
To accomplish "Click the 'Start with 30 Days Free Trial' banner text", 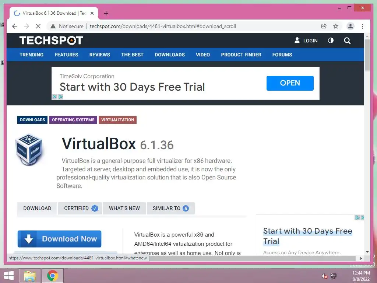I will (x=132, y=87).
